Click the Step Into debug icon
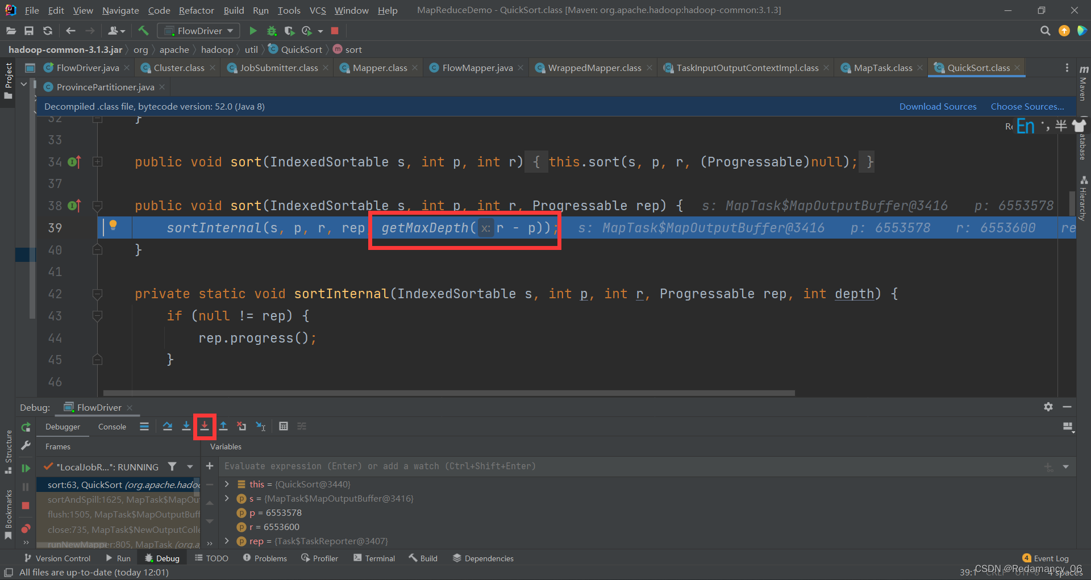The height and width of the screenshot is (580, 1091). [x=186, y=426]
